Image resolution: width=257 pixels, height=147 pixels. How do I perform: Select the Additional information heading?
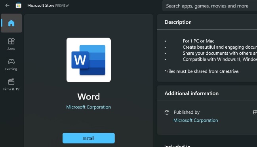(191, 94)
